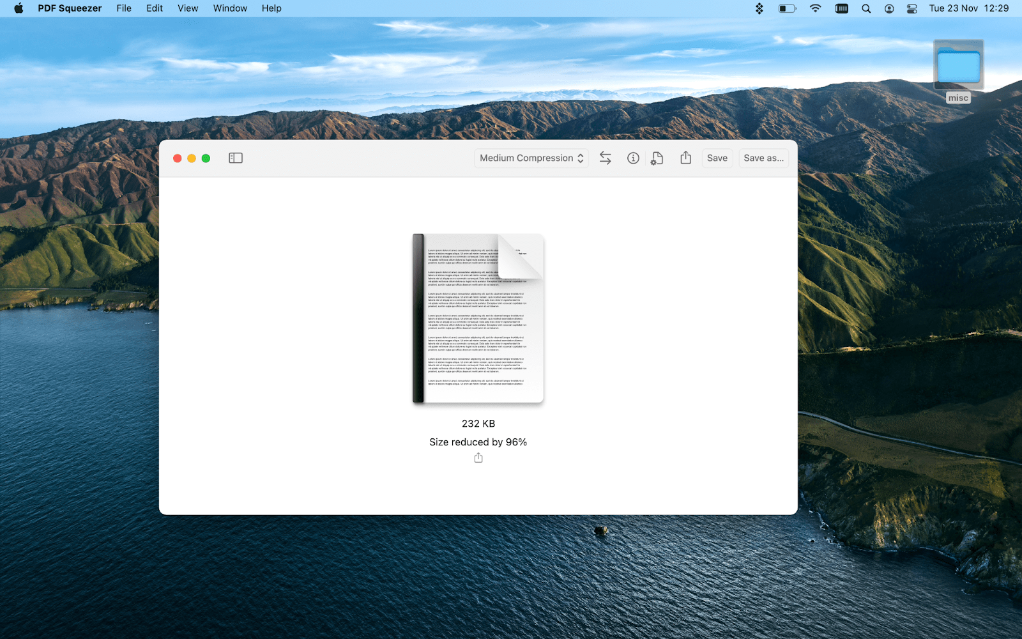Toggle the sidebar panel icon
Image resolution: width=1022 pixels, height=639 pixels.
[236, 158]
